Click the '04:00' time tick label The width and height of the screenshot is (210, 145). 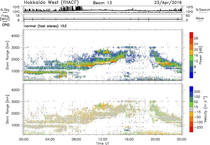point(50,140)
